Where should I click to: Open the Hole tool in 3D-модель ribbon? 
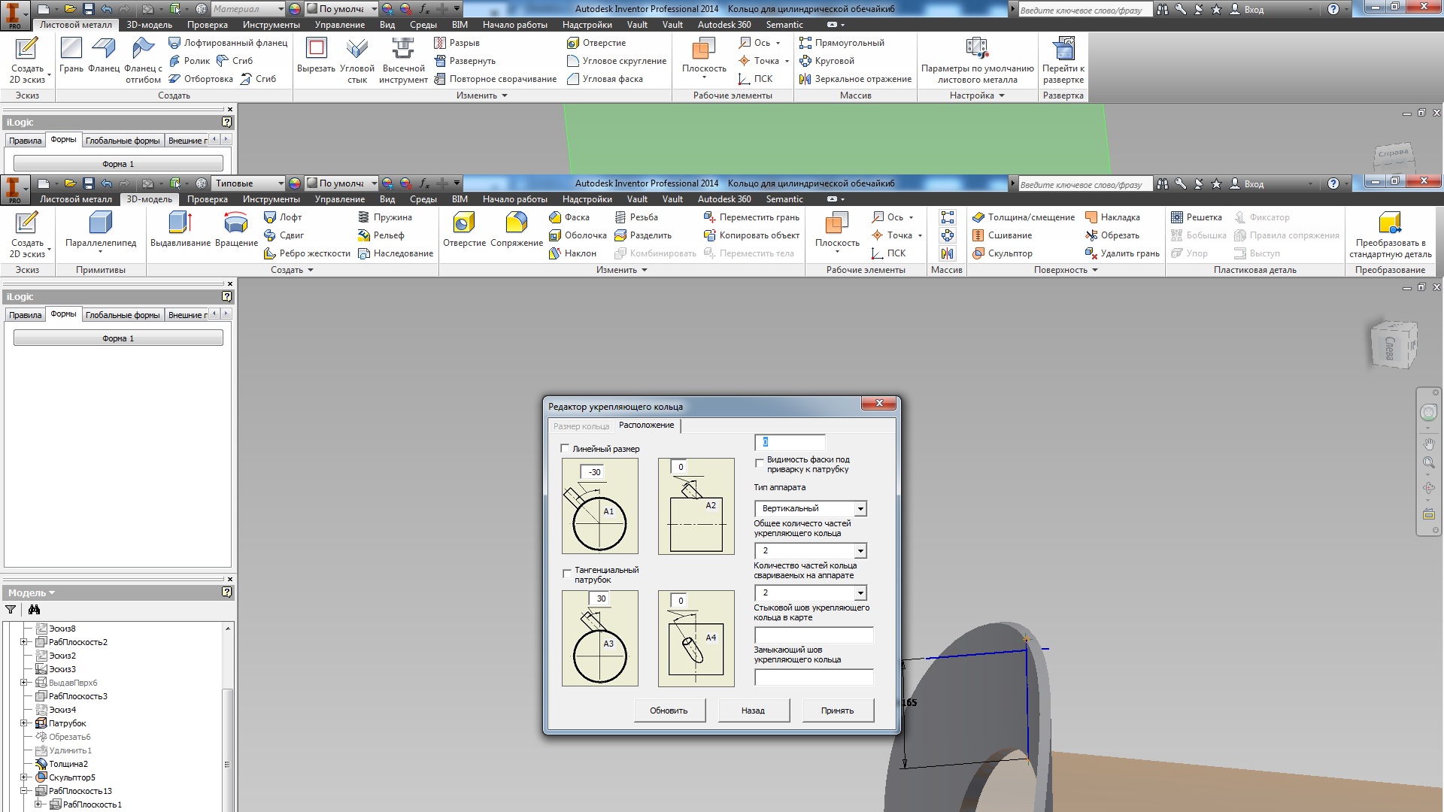464,229
